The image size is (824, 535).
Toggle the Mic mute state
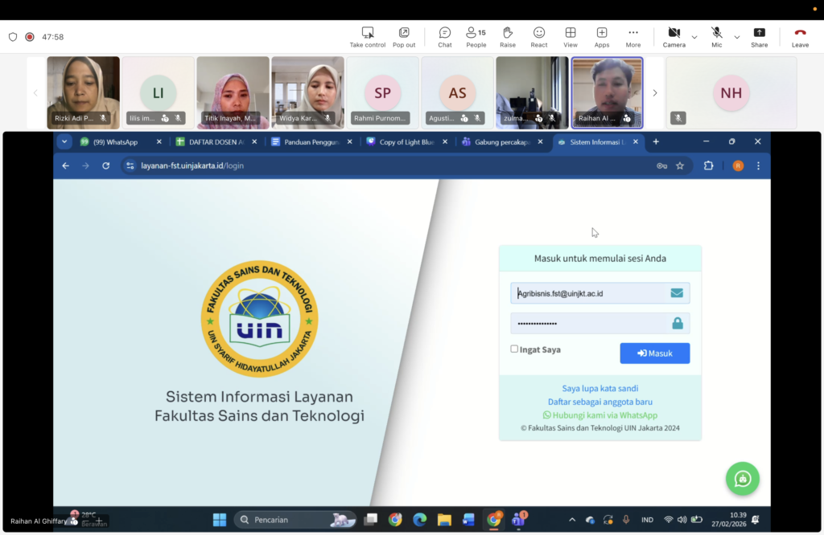(x=716, y=37)
